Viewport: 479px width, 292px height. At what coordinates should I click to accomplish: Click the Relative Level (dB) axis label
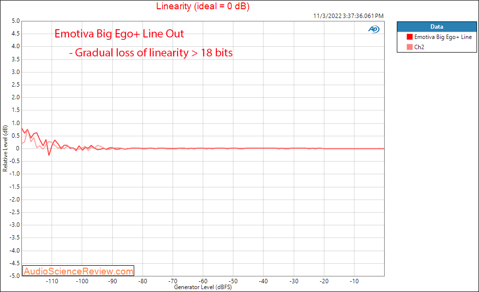point(5,148)
